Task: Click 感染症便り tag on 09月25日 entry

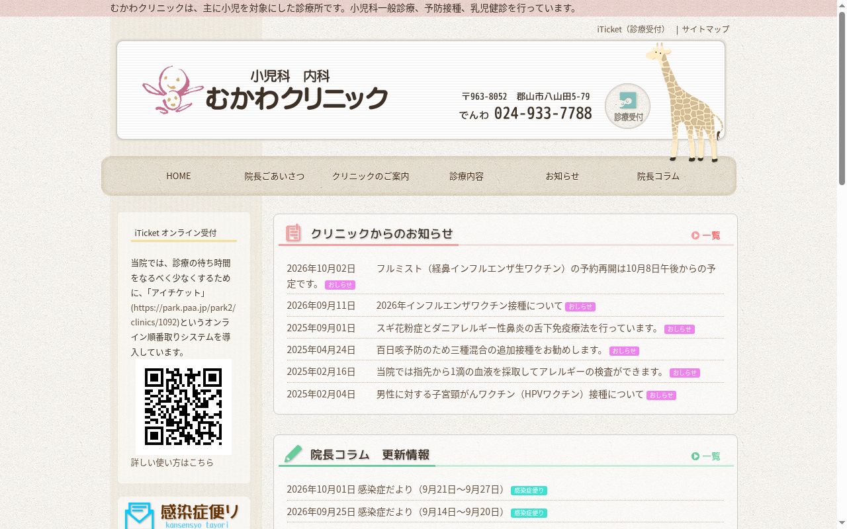Action: click(529, 513)
